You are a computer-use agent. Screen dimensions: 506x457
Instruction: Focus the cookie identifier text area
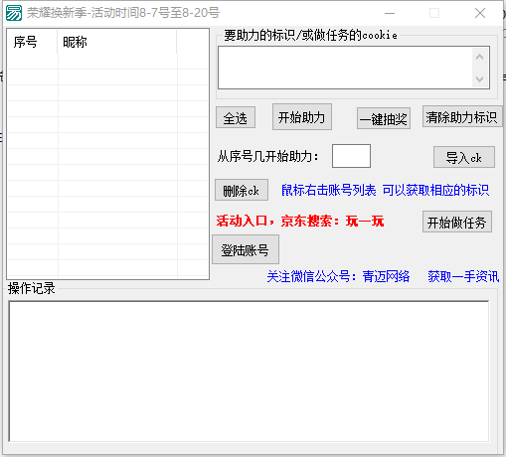[345, 68]
